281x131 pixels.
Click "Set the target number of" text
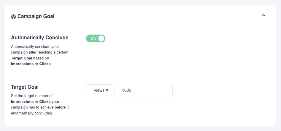32,96
